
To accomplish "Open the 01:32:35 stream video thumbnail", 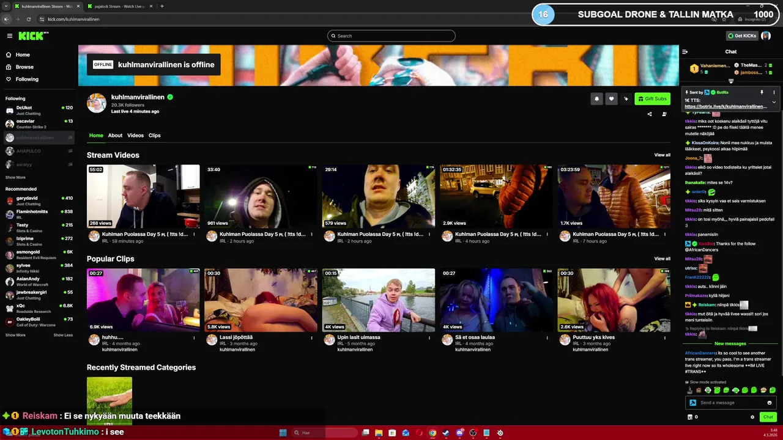I will [x=496, y=196].
